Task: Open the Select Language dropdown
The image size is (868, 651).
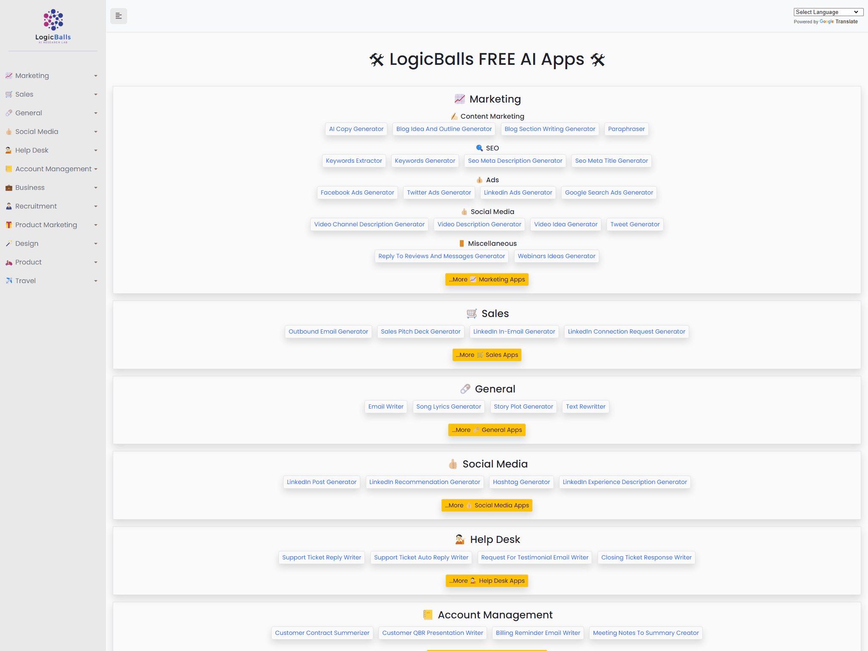Action: pos(828,12)
